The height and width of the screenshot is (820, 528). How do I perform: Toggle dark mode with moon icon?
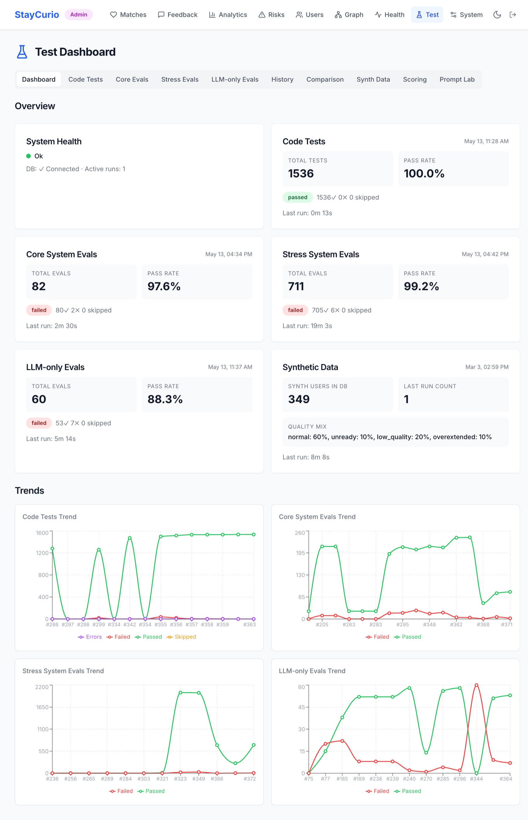coord(497,15)
